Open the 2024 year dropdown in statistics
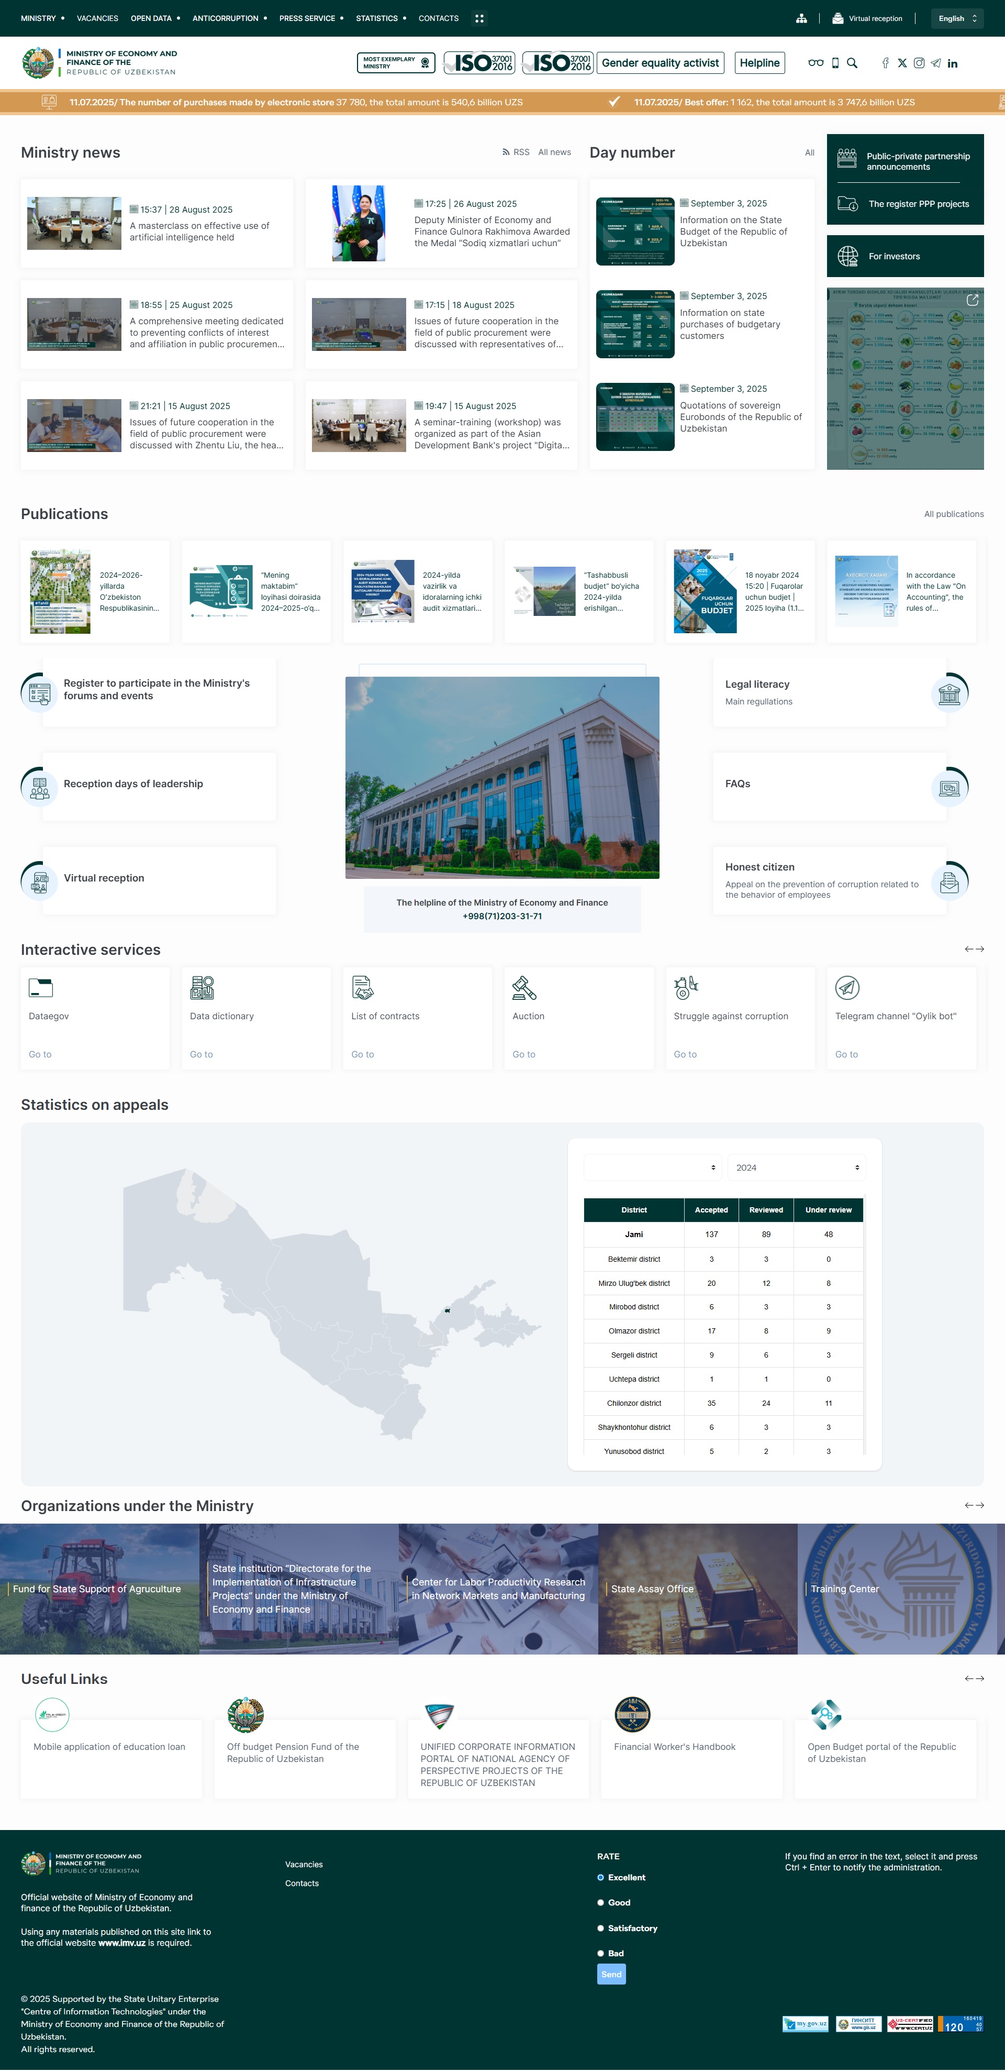 (796, 1167)
